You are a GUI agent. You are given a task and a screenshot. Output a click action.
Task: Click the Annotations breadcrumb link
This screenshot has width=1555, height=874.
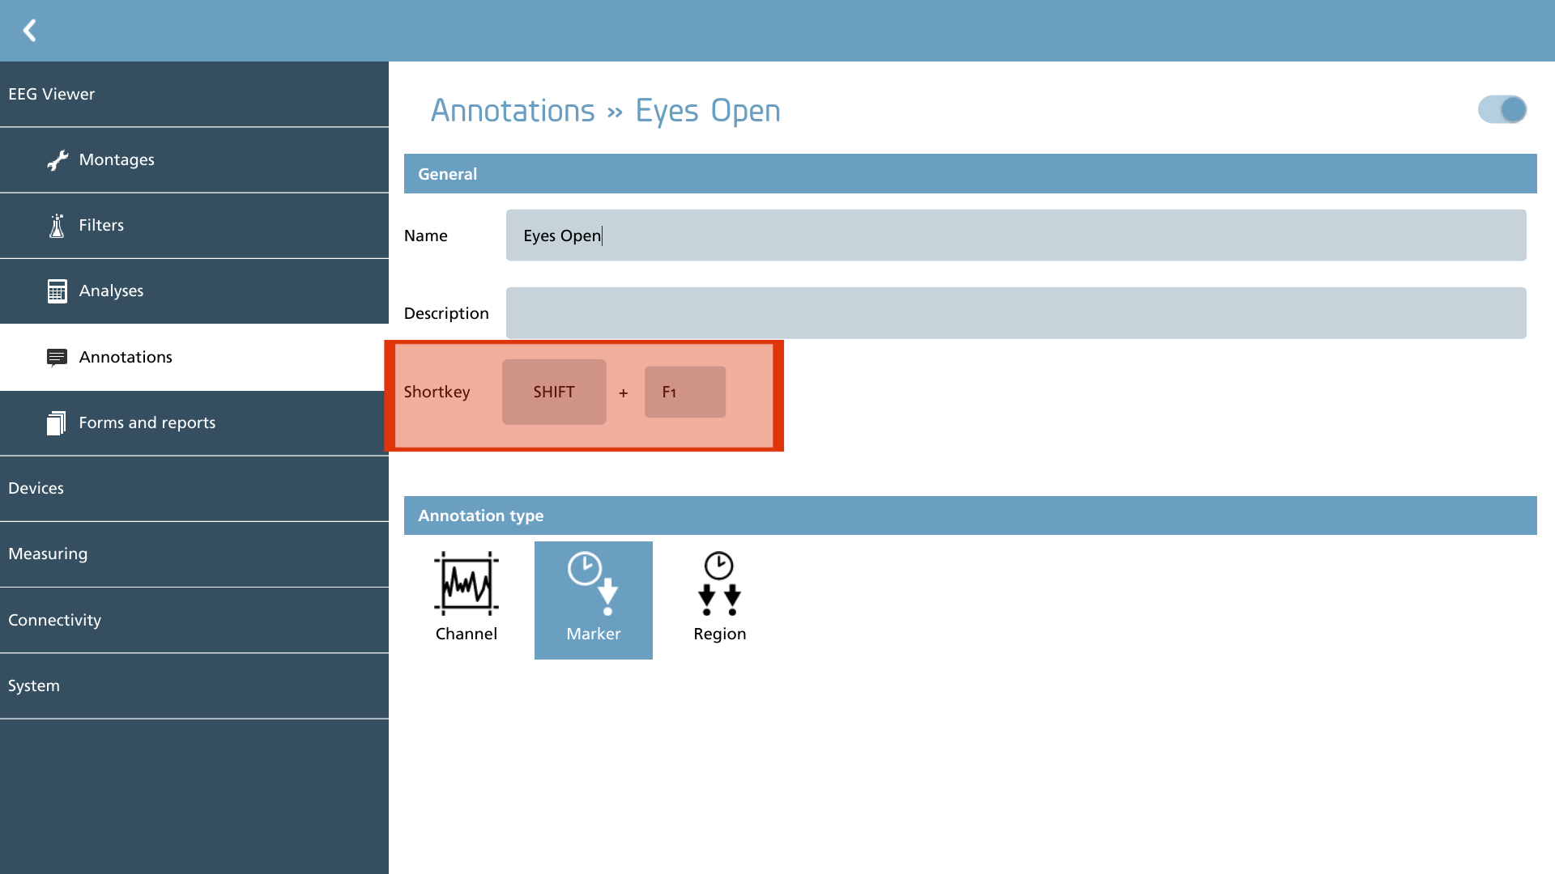pyautogui.click(x=513, y=111)
